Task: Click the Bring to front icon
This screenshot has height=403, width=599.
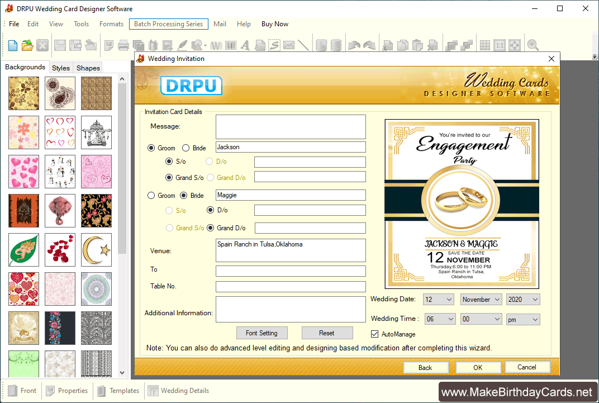Action: pyautogui.click(x=451, y=45)
